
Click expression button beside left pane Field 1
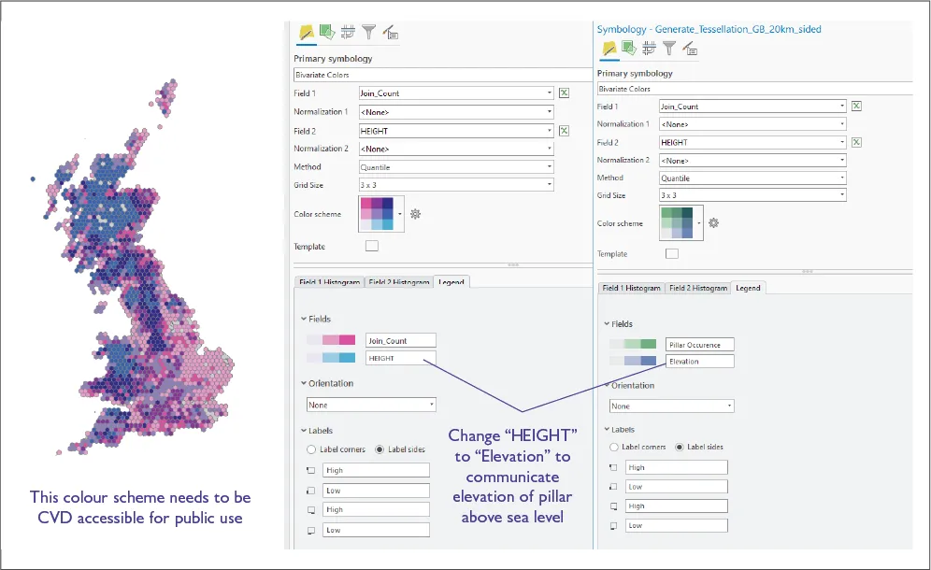coord(564,93)
